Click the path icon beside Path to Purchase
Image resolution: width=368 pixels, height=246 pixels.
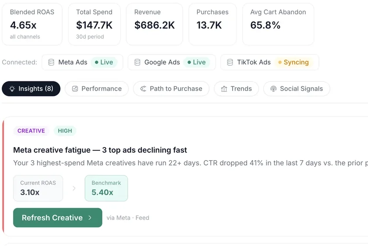tap(143, 89)
